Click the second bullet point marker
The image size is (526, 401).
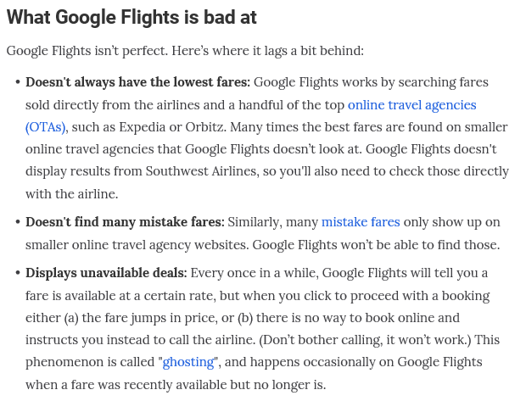coord(18,222)
